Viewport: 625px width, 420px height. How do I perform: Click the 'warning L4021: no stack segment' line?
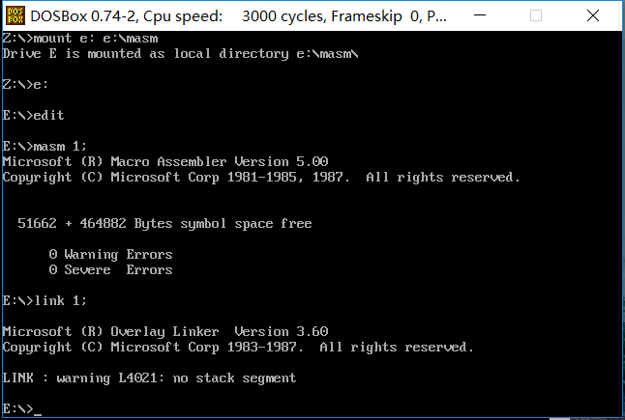click(149, 378)
